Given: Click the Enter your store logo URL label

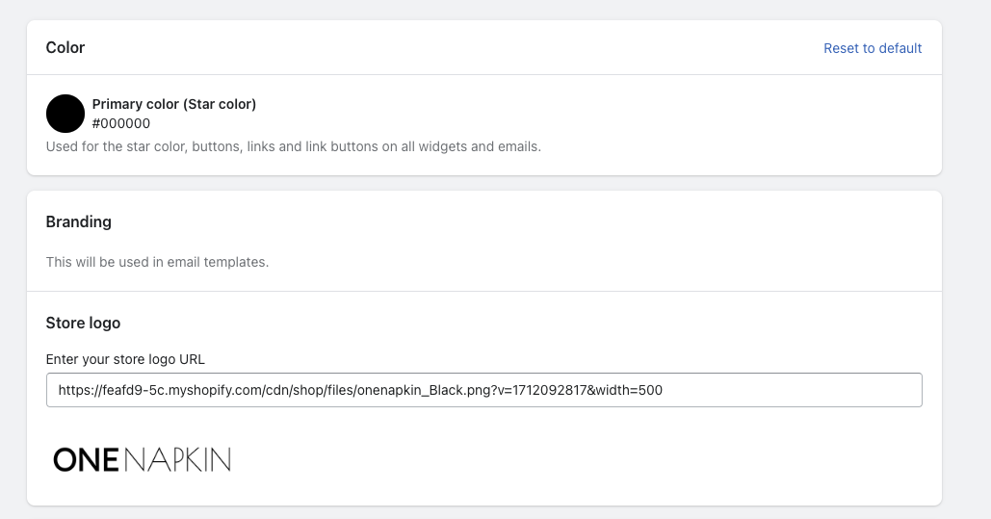Looking at the screenshot, I should pos(125,359).
